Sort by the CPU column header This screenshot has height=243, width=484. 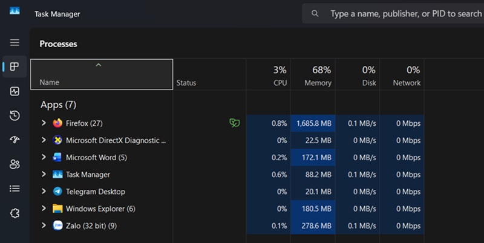point(268,74)
